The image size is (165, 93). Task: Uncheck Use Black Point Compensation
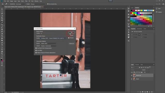coord(36,48)
